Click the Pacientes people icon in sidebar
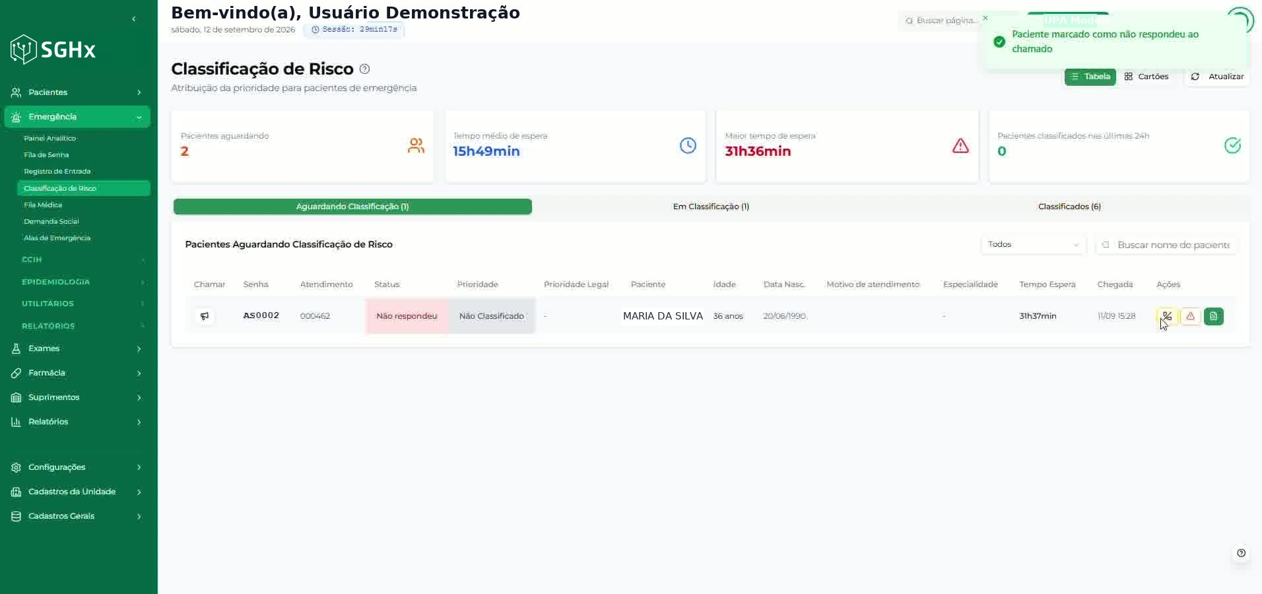Image resolution: width=1262 pixels, height=594 pixels. click(17, 92)
